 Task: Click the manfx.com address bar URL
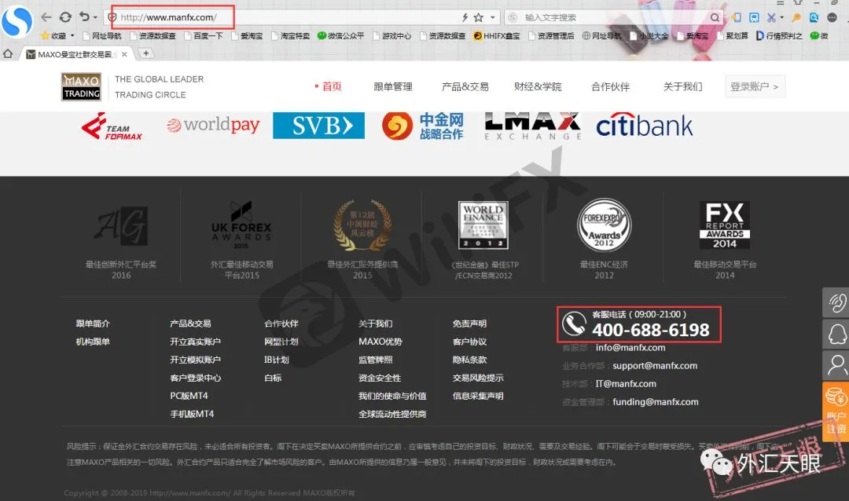tap(168, 17)
